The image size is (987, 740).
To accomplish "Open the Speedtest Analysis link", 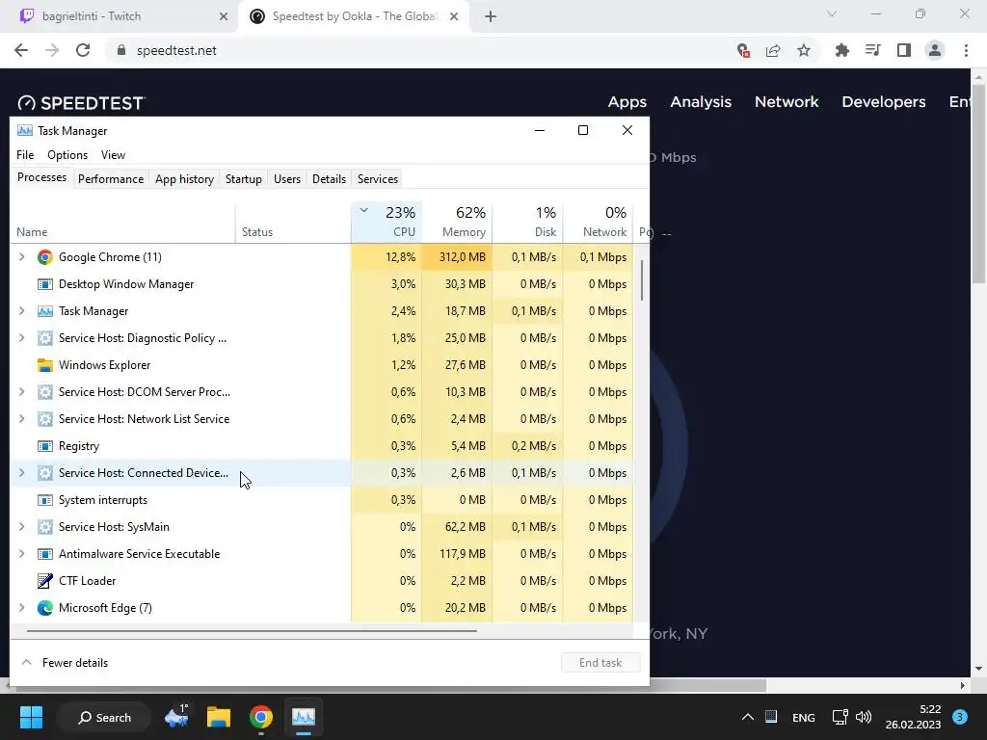I will pos(701,102).
